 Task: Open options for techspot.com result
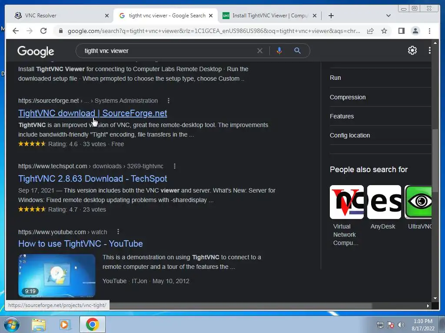click(175, 166)
